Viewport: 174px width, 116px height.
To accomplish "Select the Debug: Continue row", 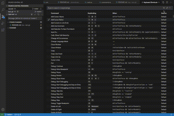I will [x=110, y=66].
